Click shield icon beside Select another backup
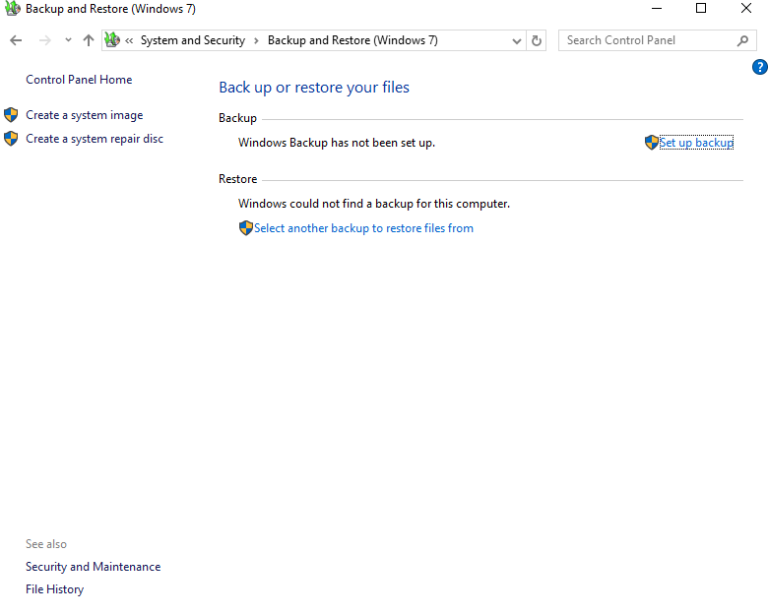Viewport: 768px width, 615px height. pyautogui.click(x=246, y=227)
